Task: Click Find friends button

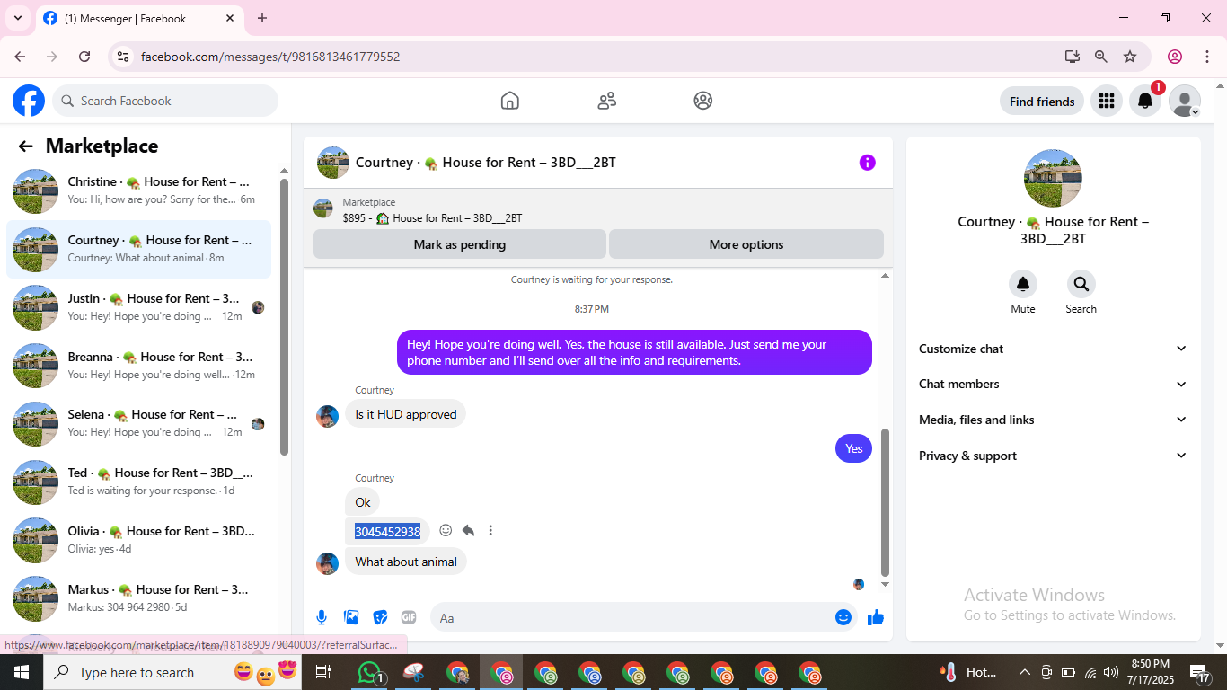Action: [x=1042, y=101]
